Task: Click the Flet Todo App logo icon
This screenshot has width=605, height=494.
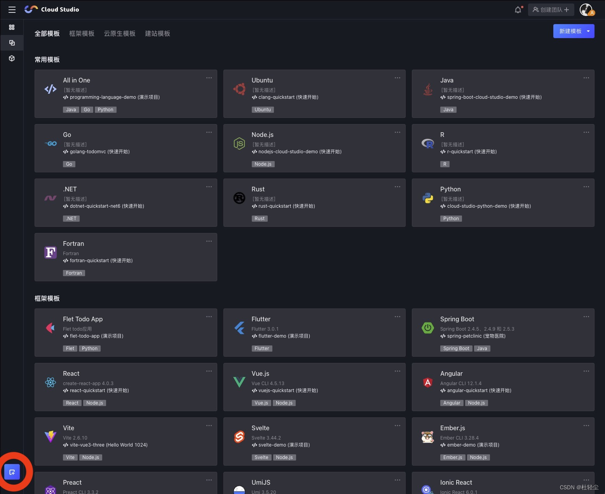Action: (x=51, y=328)
